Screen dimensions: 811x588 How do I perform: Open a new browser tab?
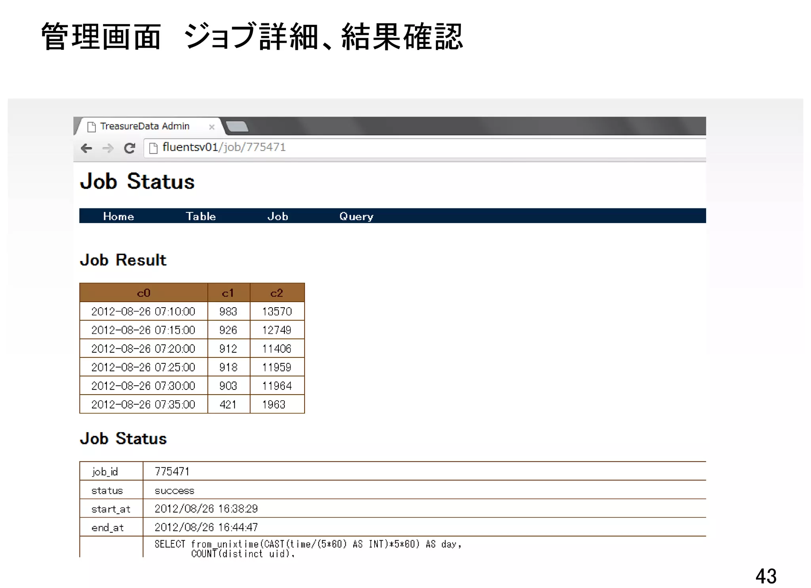click(237, 127)
